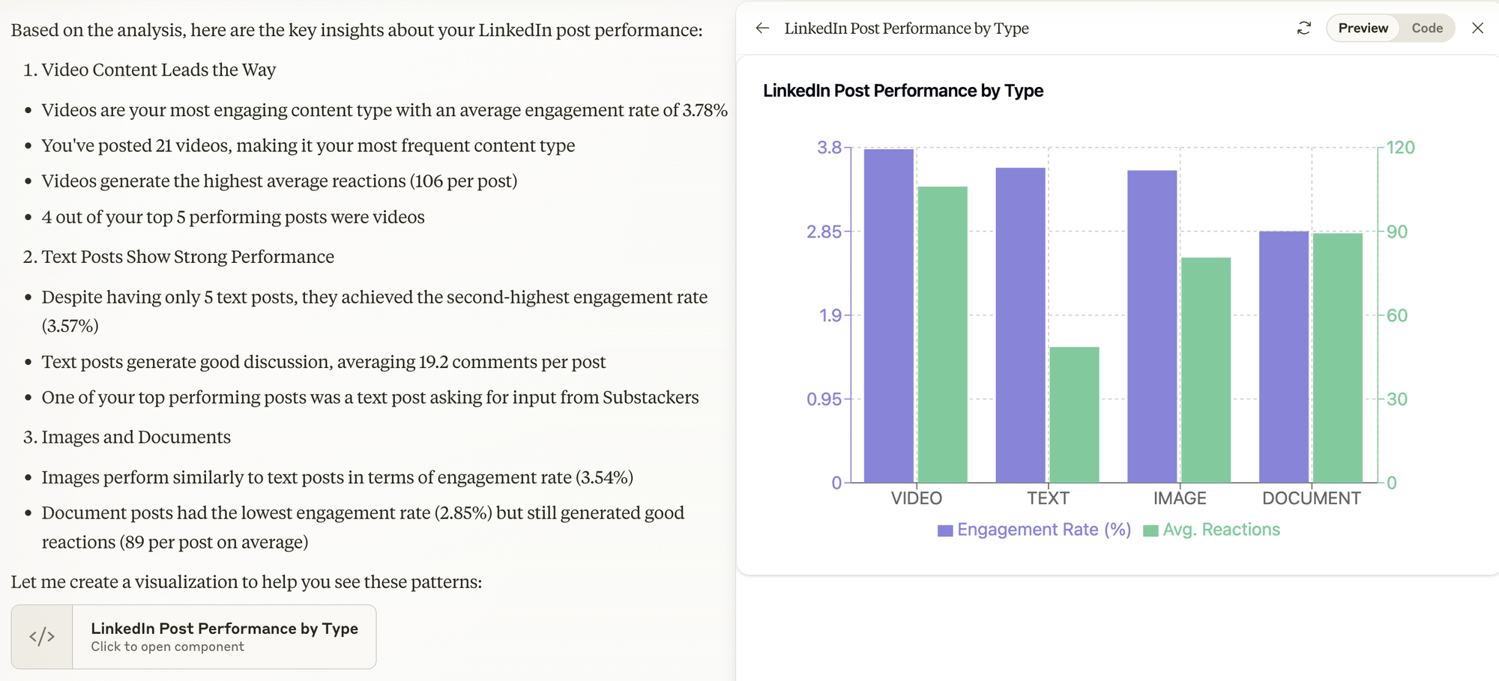The height and width of the screenshot is (681, 1499).
Task: Select the short green reactions bar for TEXT
Action: [1074, 414]
